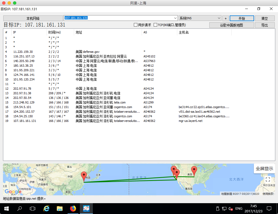The image size is (278, 214).
Task: Click the plus button beside the DNS dropdown
Action: click(226, 18)
